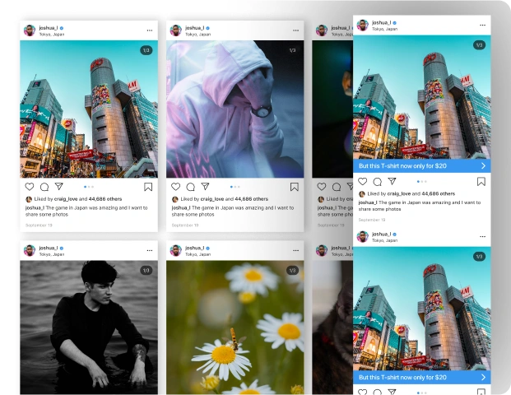Open more options on man-in-water post
Image resolution: width=511 pixels, height=395 pixels.
150,250
